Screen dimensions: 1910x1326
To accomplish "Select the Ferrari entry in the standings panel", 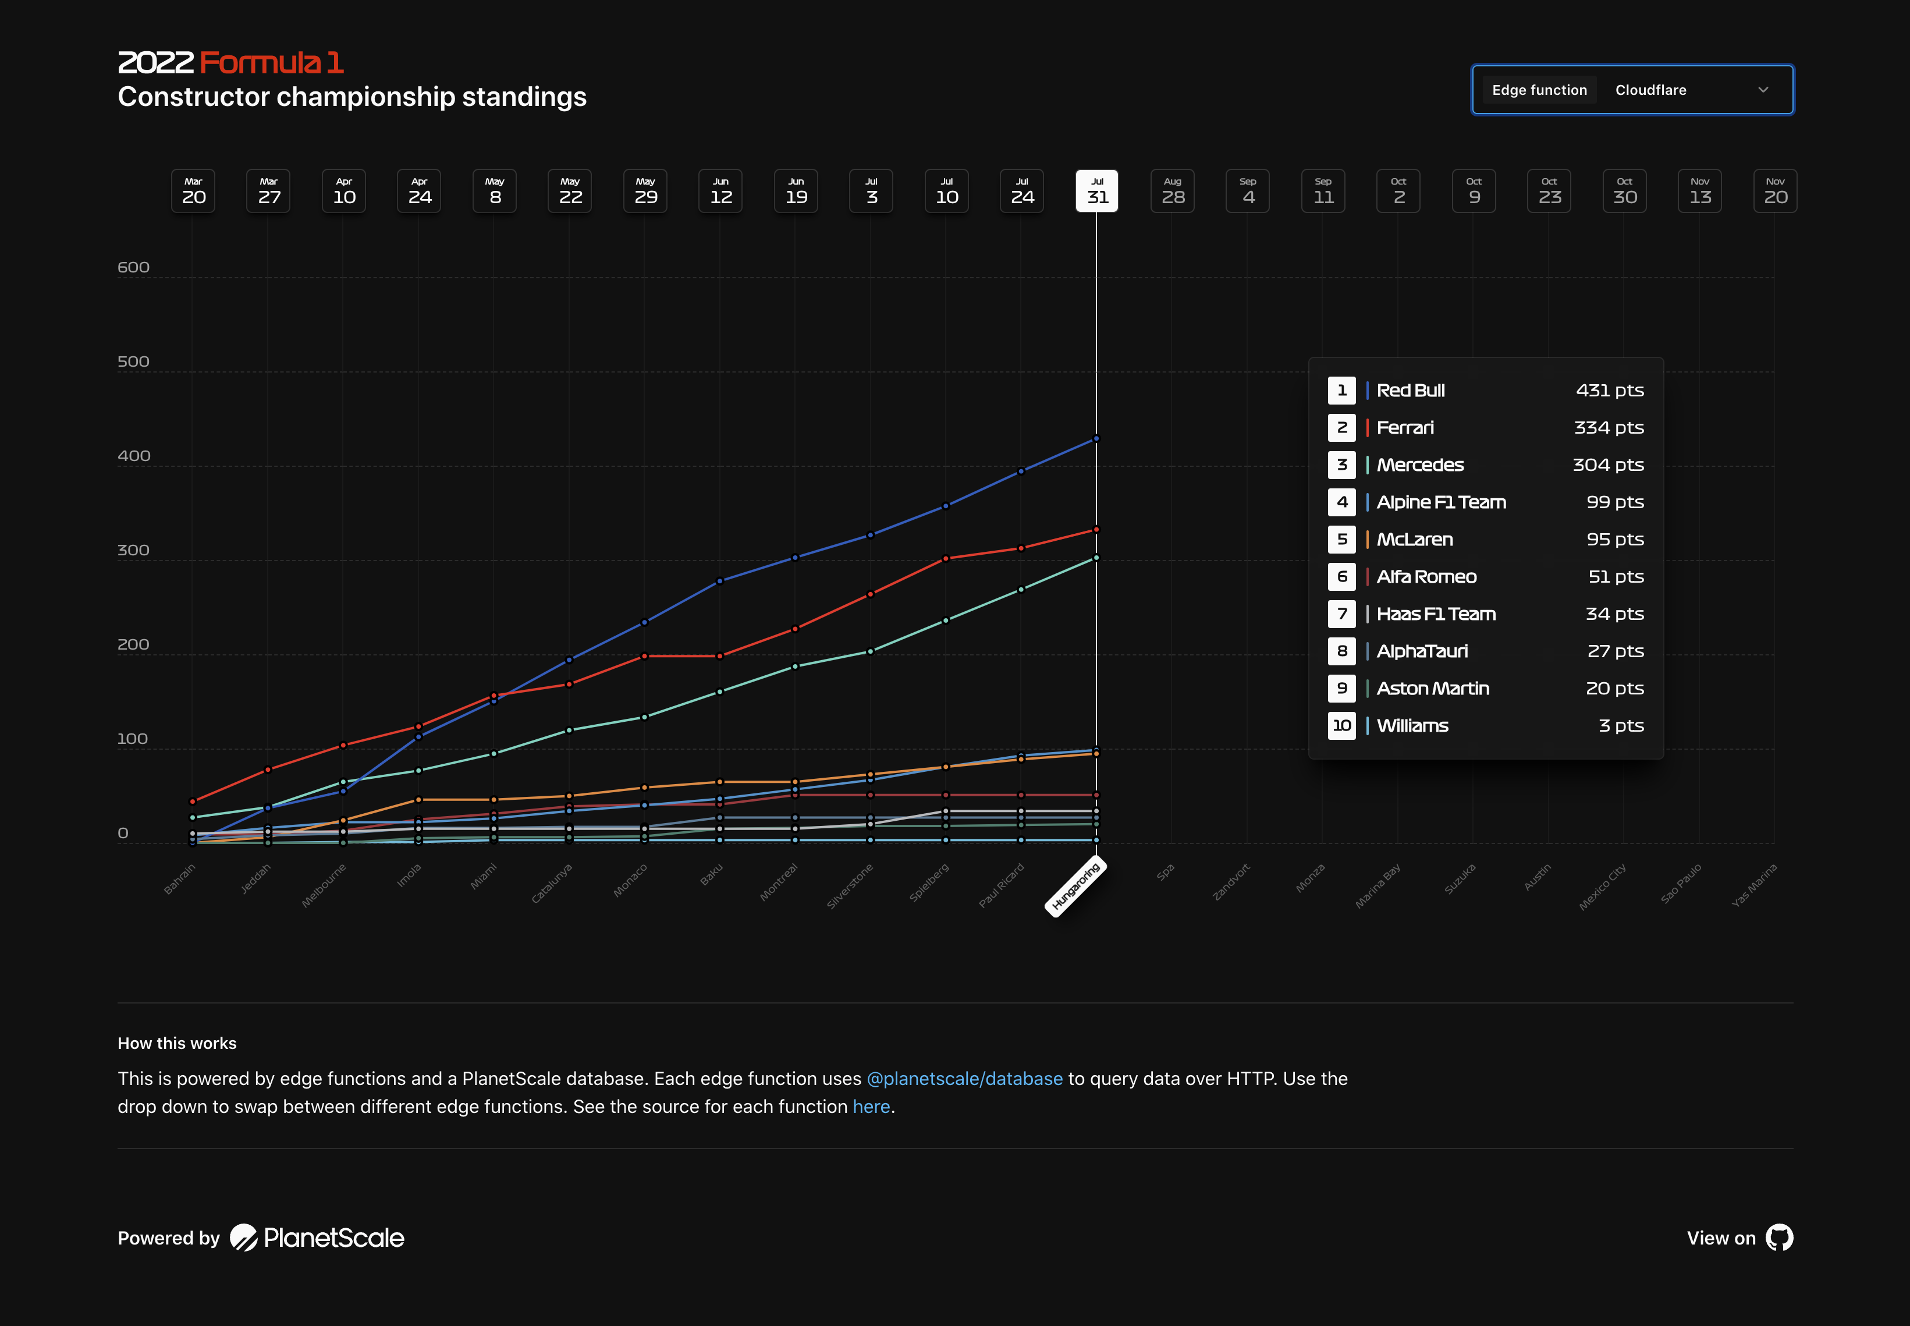I will pos(1486,427).
